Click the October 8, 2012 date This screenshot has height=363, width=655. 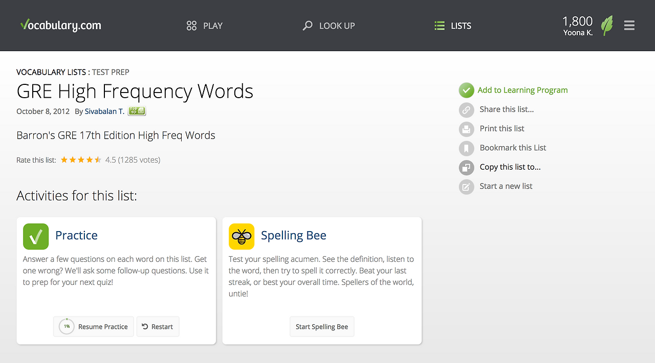click(43, 111)
